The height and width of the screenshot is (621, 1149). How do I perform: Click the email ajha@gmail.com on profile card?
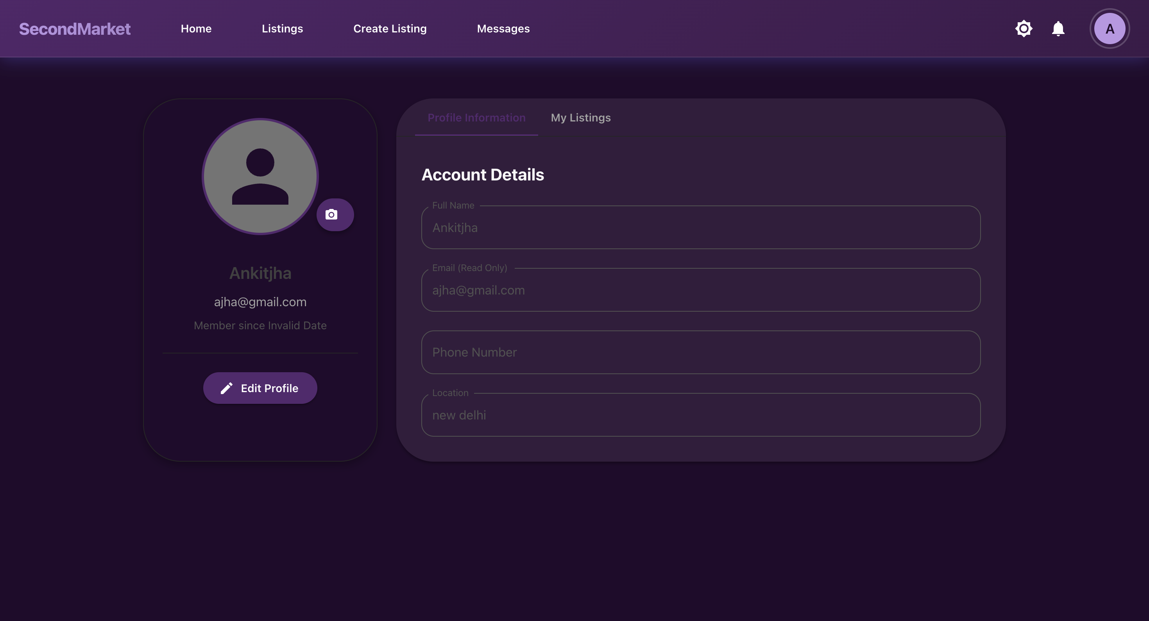click(x=260, y=302)
